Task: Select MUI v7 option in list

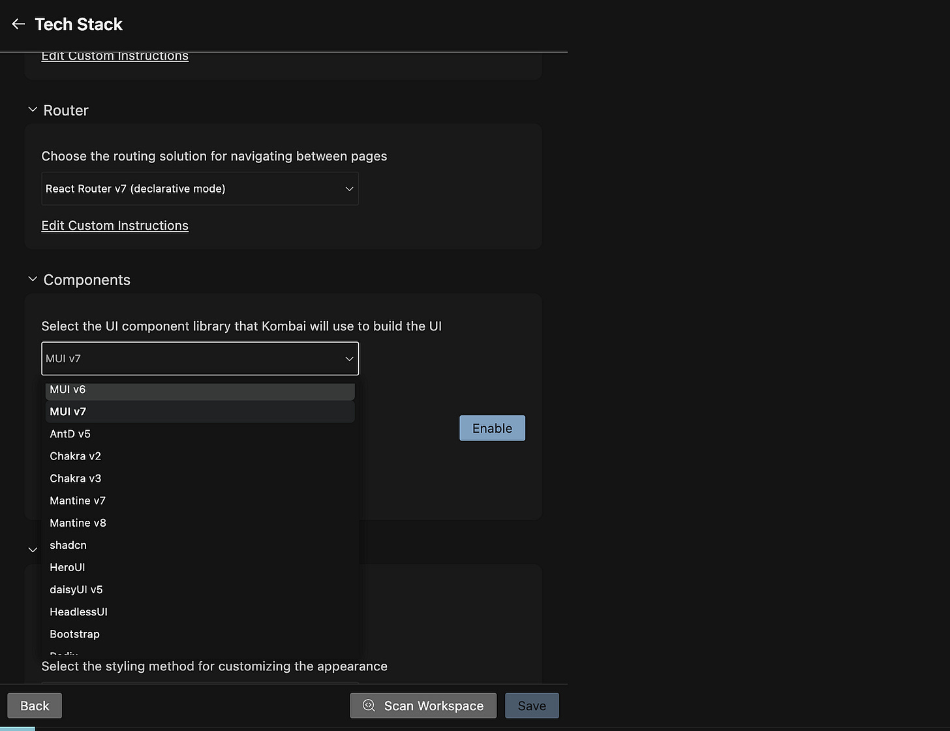Action: click(x=200, y=411)
